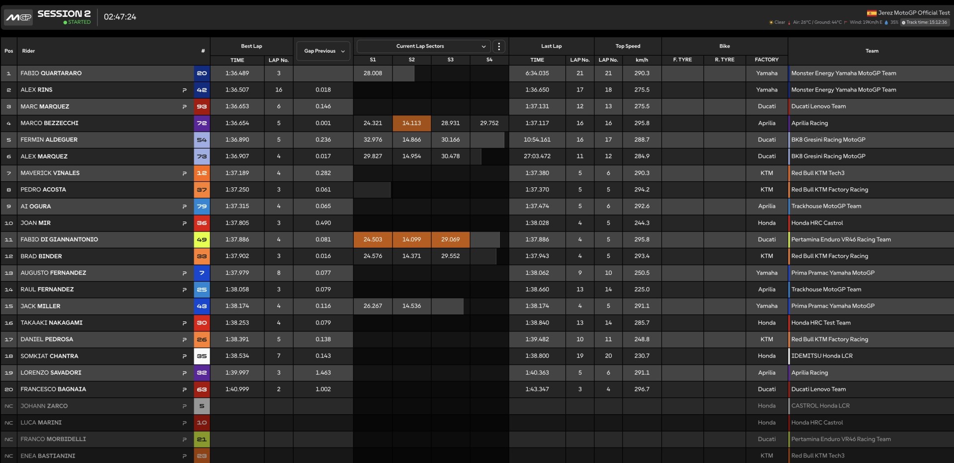This screenshot has height=463, width=954.
Task: Click Johann Zarco pit indicator icon
Action: click(x=184, y=406)
